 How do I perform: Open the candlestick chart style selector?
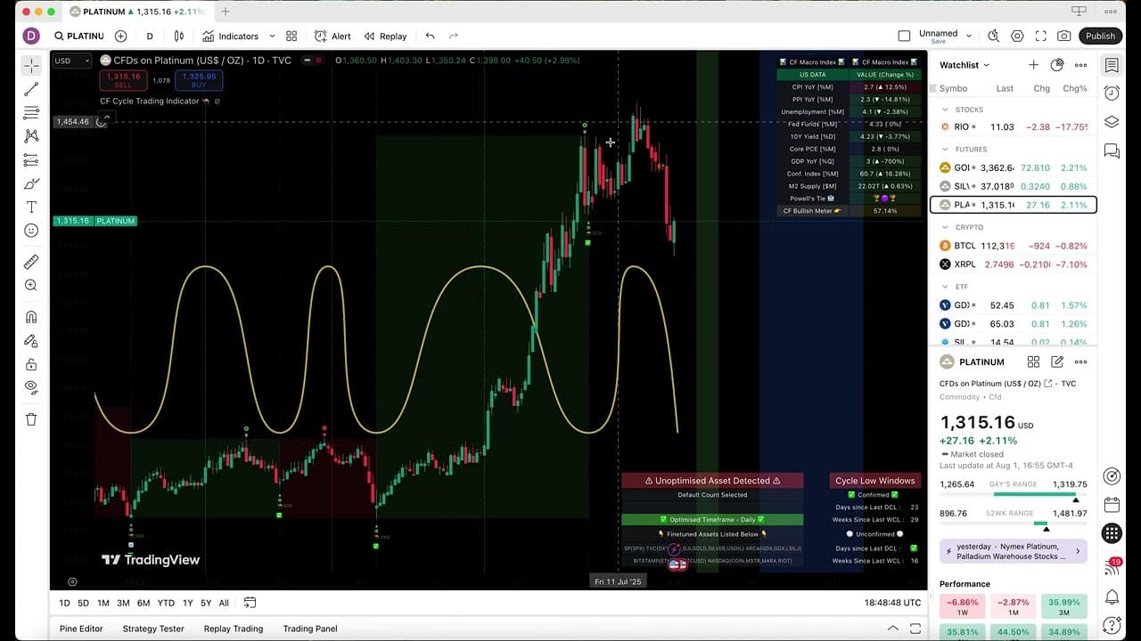tap(179, 37)
